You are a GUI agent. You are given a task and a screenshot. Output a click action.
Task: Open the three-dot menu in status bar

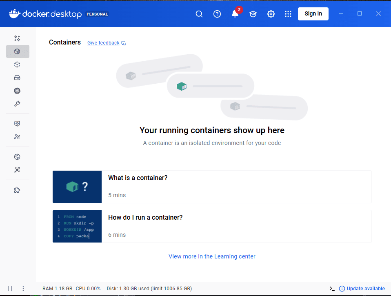tap(23, 289)
